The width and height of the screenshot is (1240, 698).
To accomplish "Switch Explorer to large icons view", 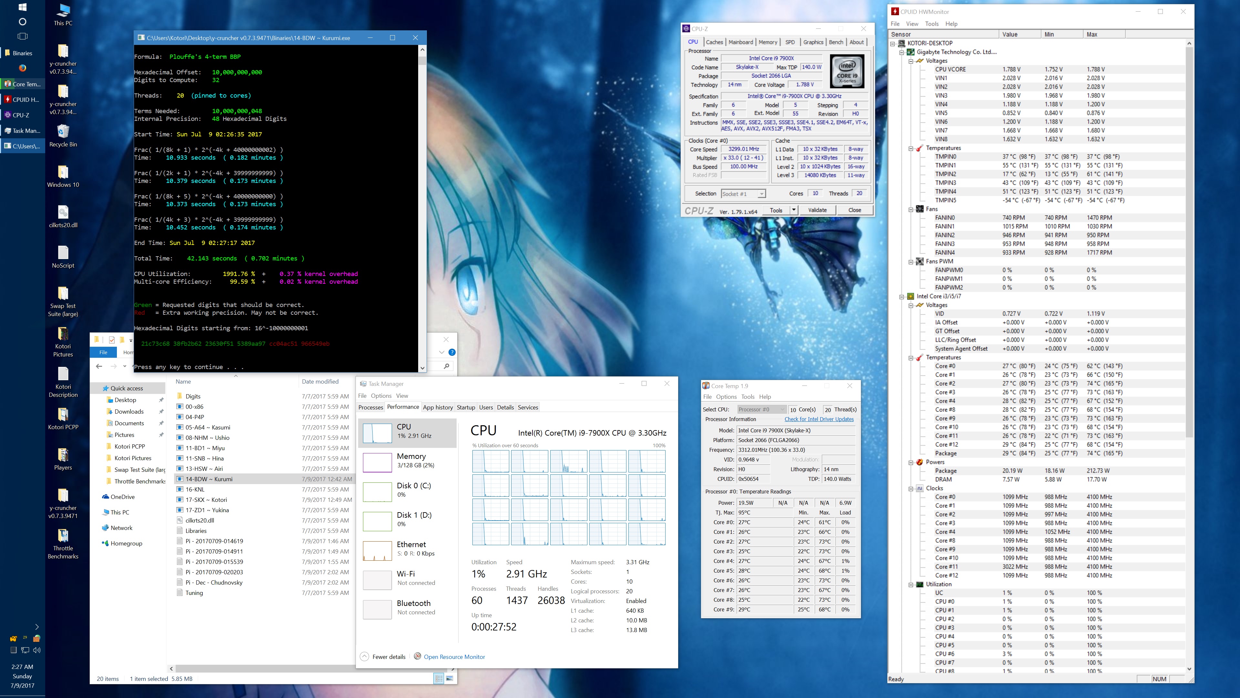I will pos(449,679).
